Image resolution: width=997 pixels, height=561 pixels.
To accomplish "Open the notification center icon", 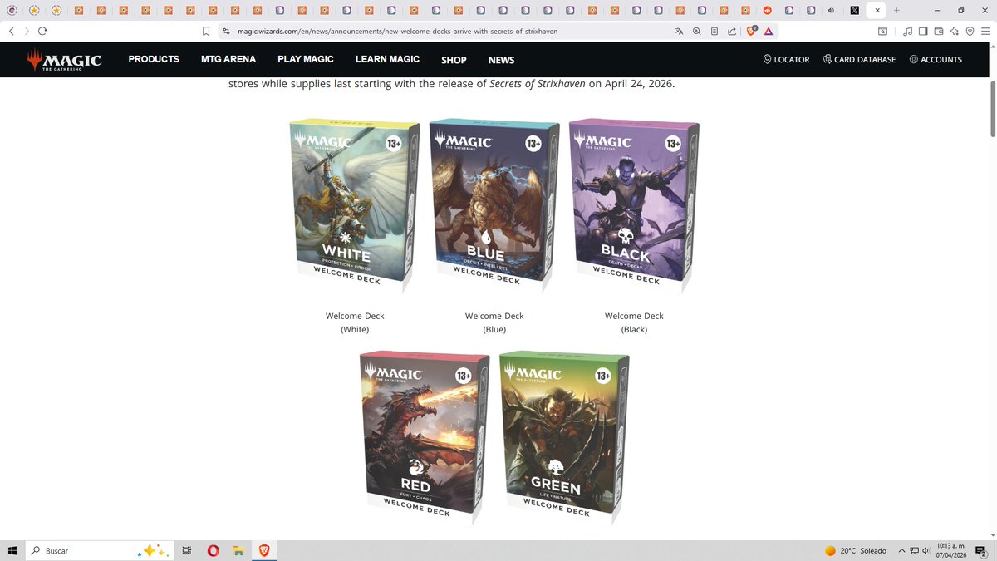I will coord(981,550).
